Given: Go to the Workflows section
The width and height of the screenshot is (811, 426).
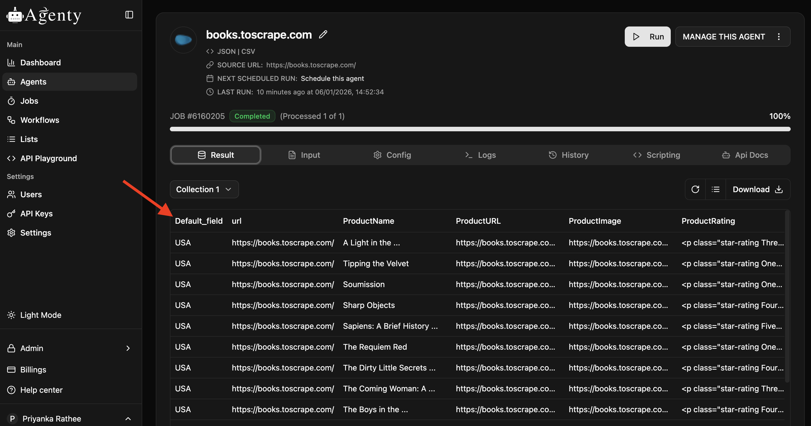Looking at the screenshot, I should pos(40,120).
